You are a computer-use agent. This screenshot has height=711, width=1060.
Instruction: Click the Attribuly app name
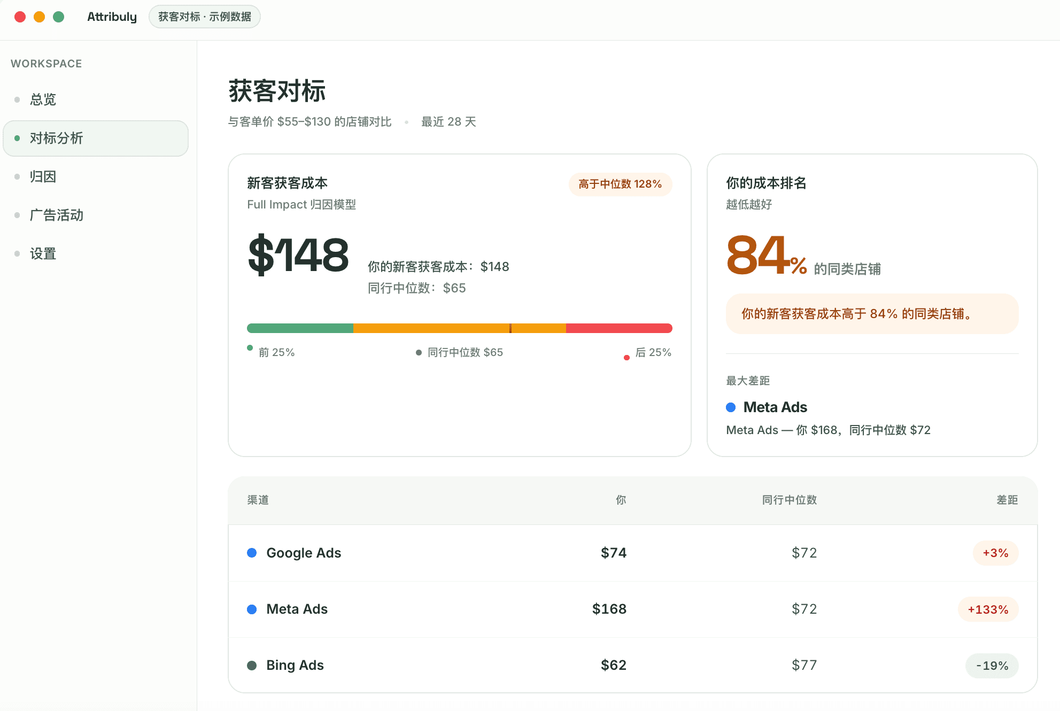(112, 17)
